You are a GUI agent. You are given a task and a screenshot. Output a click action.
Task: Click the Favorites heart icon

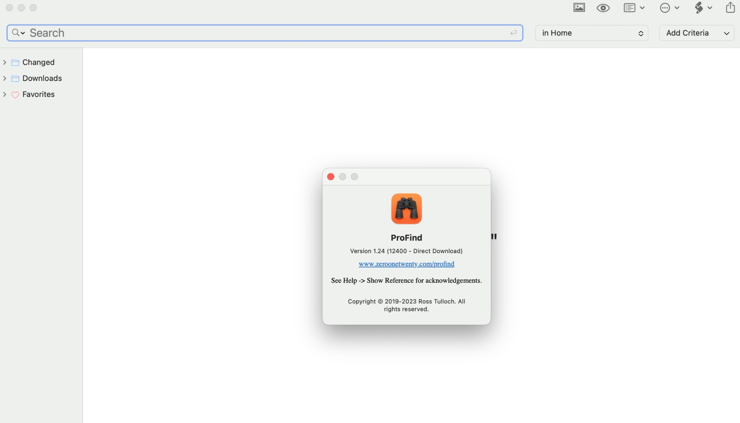coord(15,95)
